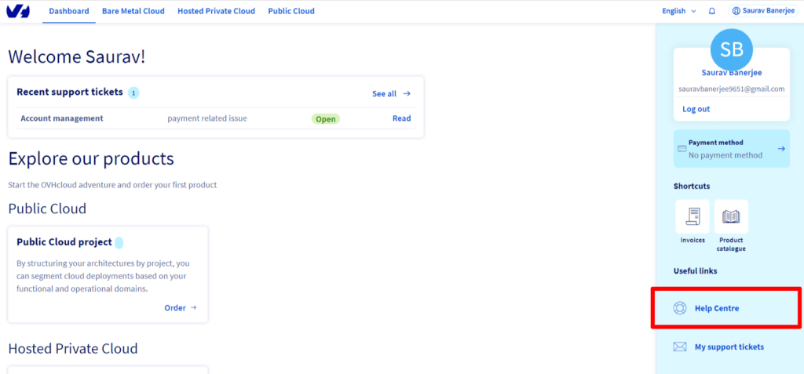The height and width of the screenshot is (374, 804).
Task: Open the notifications bell
Action: (711, 11)
